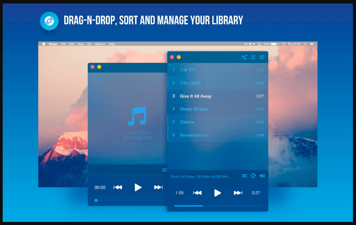
Task: Click the progress bar in the playlist window
Action: [217, 206]
